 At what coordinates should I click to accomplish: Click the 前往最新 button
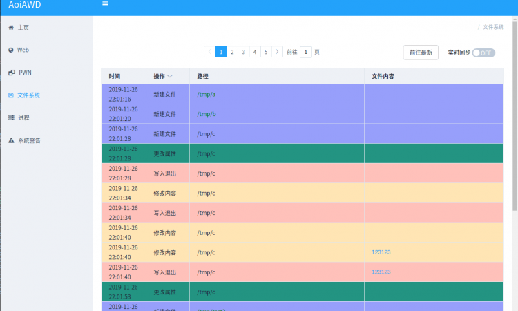point(421,53)
